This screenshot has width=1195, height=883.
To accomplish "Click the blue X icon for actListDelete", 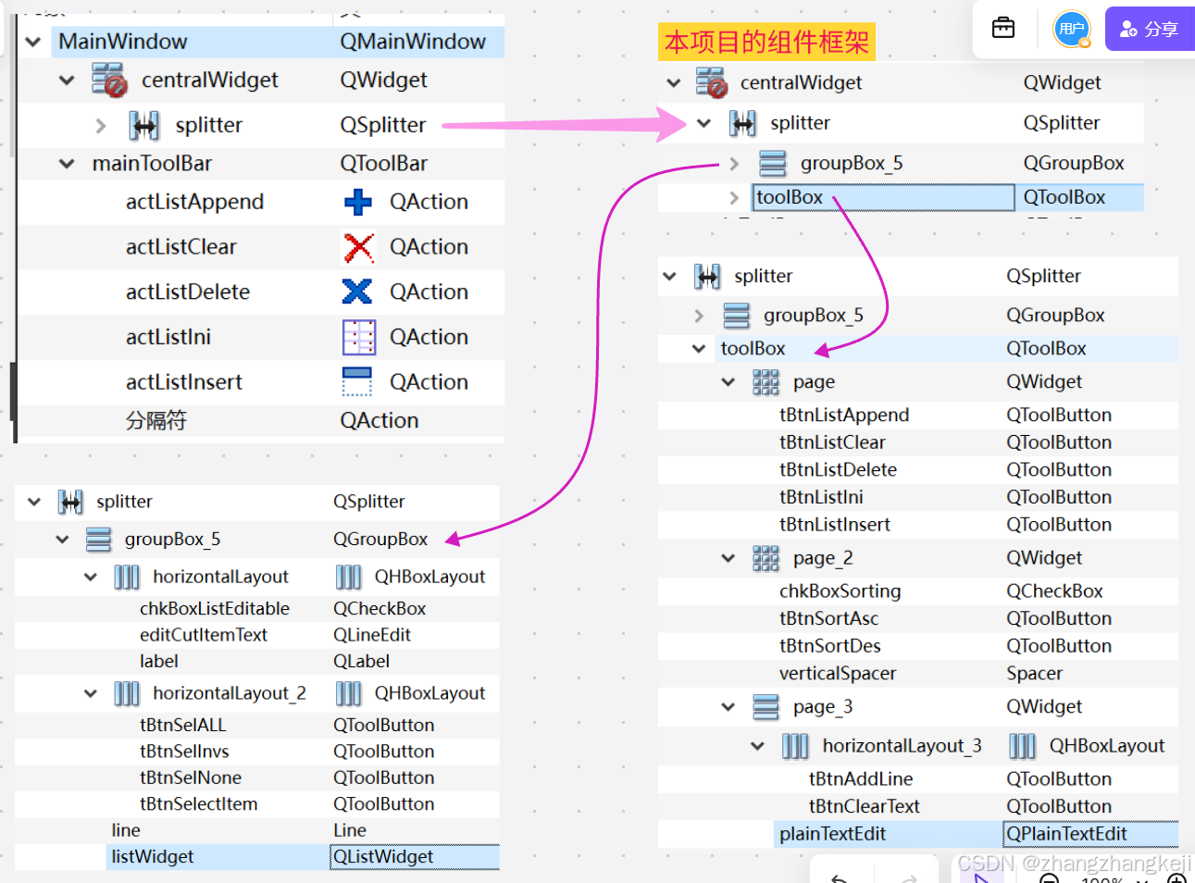I will (x=357, y=292).
